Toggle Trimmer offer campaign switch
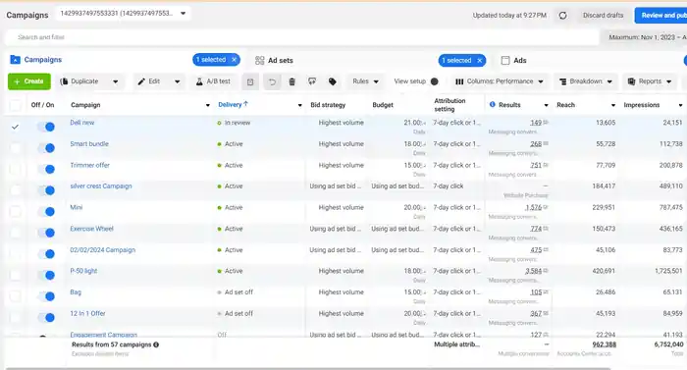Viewport: 687px width, 370px height. [46, 169]
